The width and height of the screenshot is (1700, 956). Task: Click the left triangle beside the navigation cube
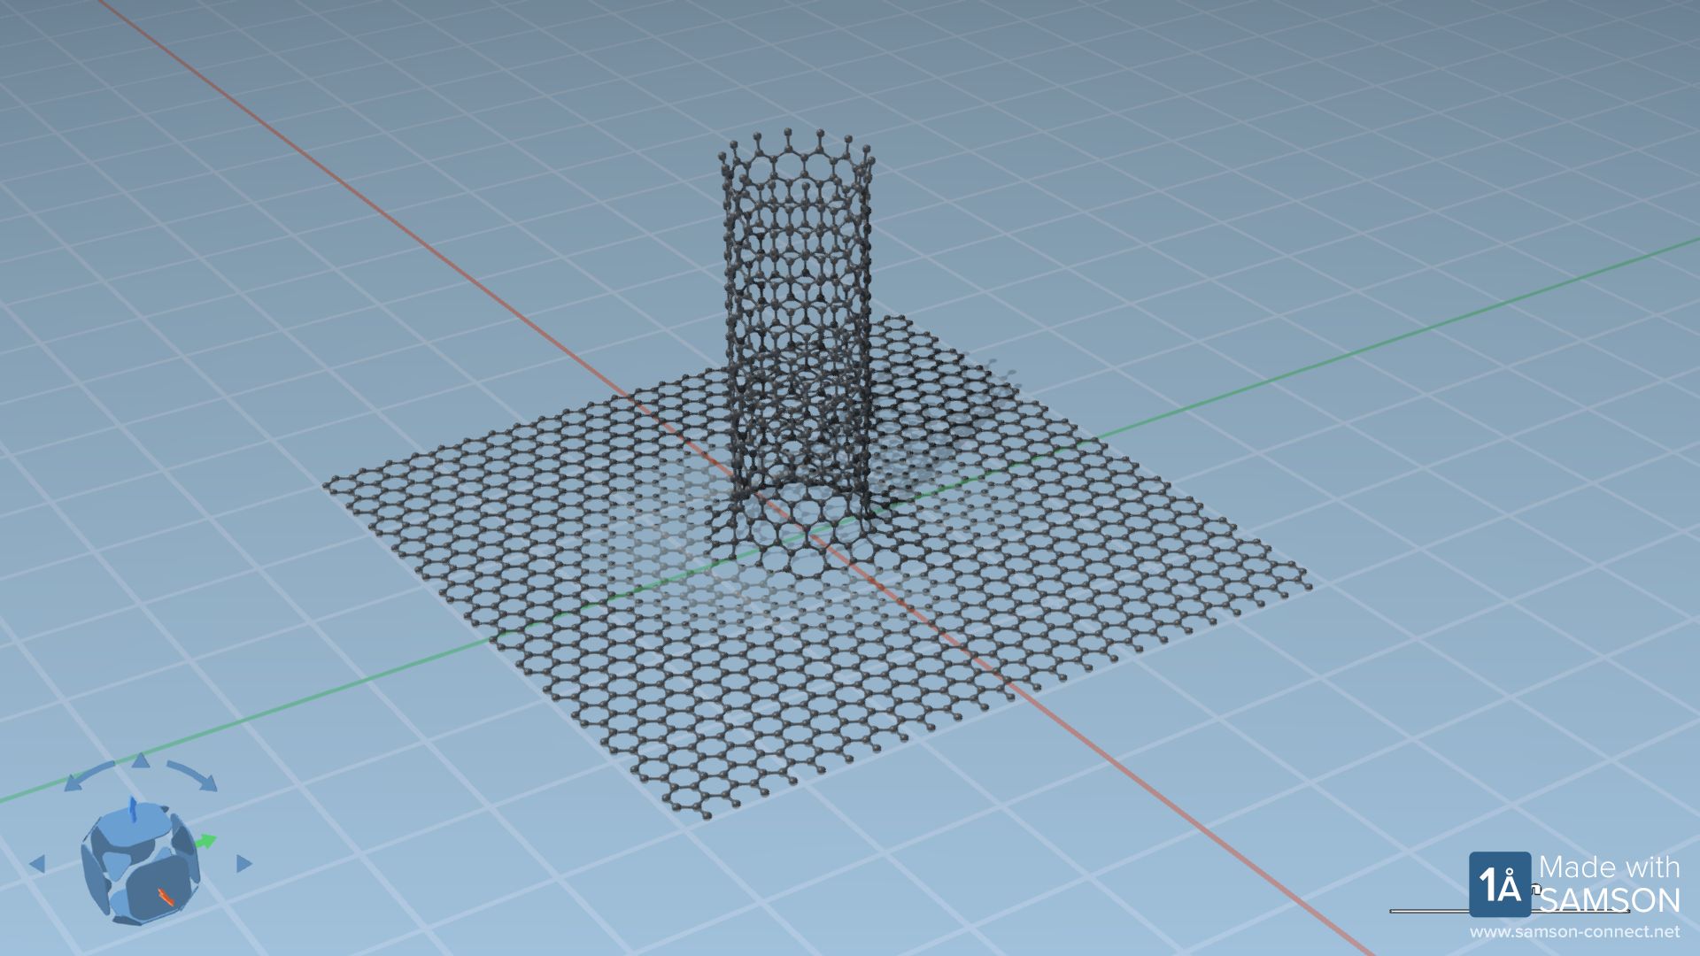tap(38, 864)
